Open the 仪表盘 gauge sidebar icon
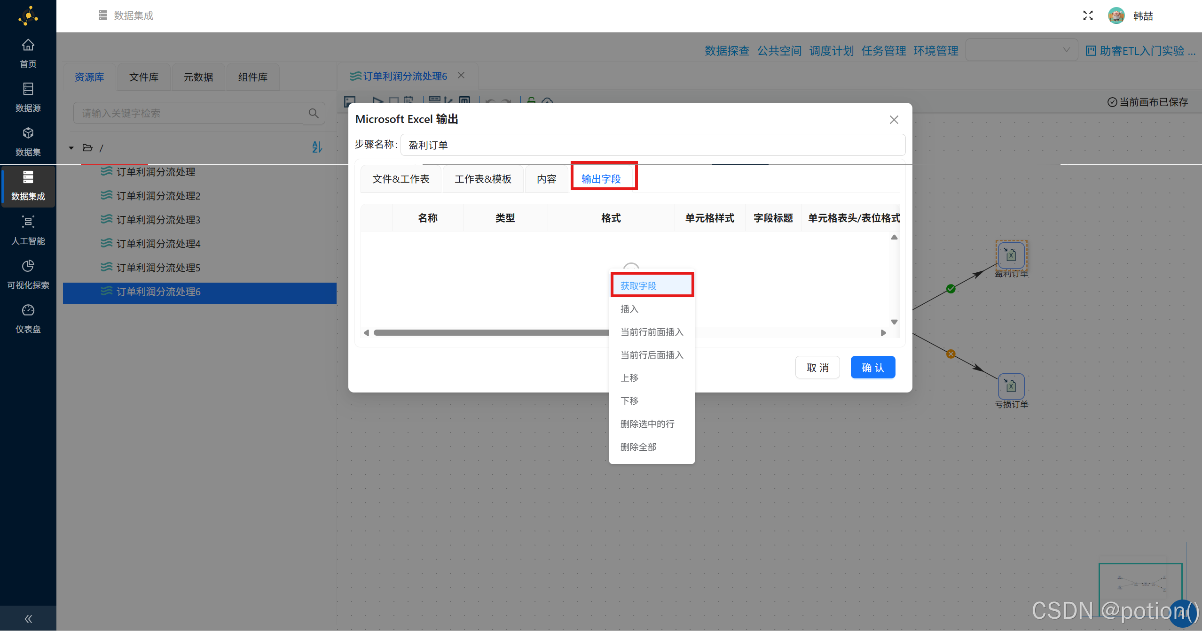 (28, 310)
